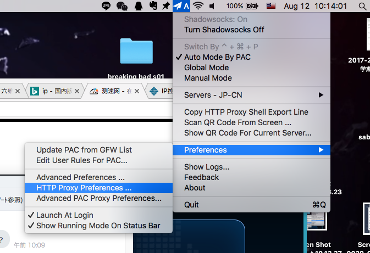Click the Feedback menu item

[251, 177]
